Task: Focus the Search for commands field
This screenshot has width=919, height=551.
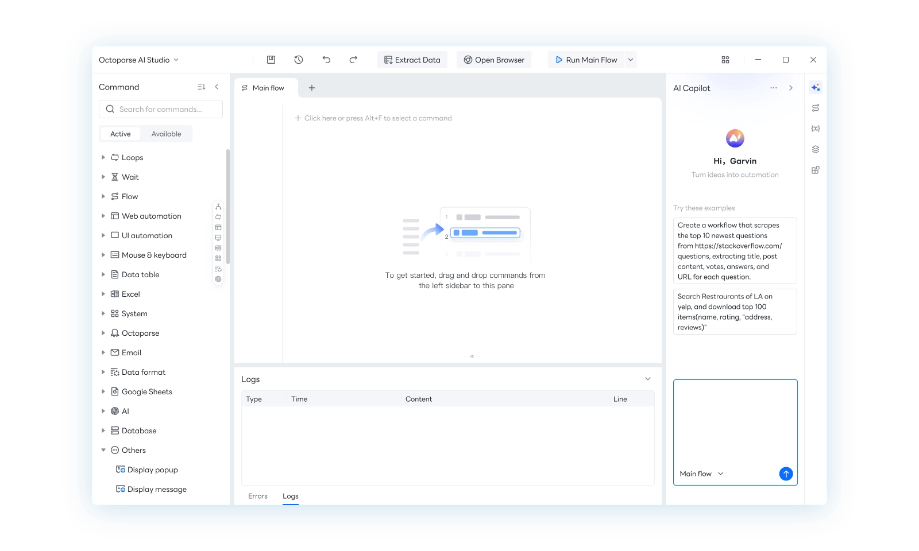Action: [167, 109]
